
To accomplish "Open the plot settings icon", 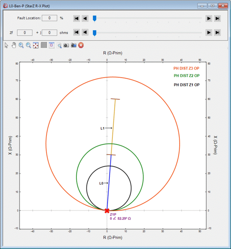I will [x=51, y=45].
